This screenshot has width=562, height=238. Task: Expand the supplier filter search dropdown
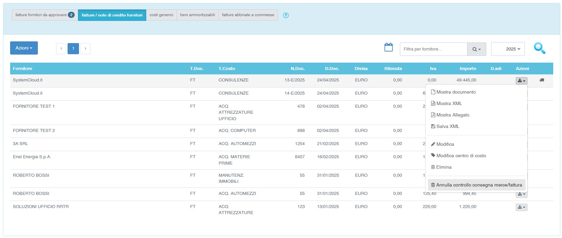476,49
